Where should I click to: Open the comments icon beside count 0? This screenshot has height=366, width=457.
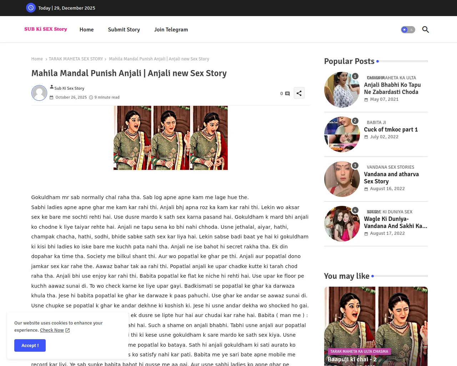tap(287, 94)
